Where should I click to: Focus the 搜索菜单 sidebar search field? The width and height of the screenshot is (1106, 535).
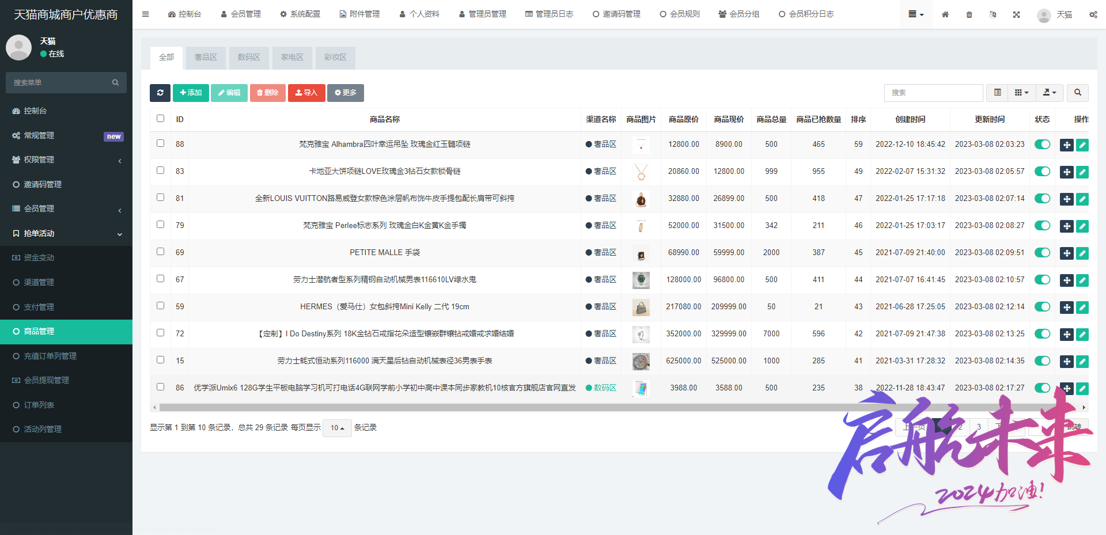click(x=58, y=83)
